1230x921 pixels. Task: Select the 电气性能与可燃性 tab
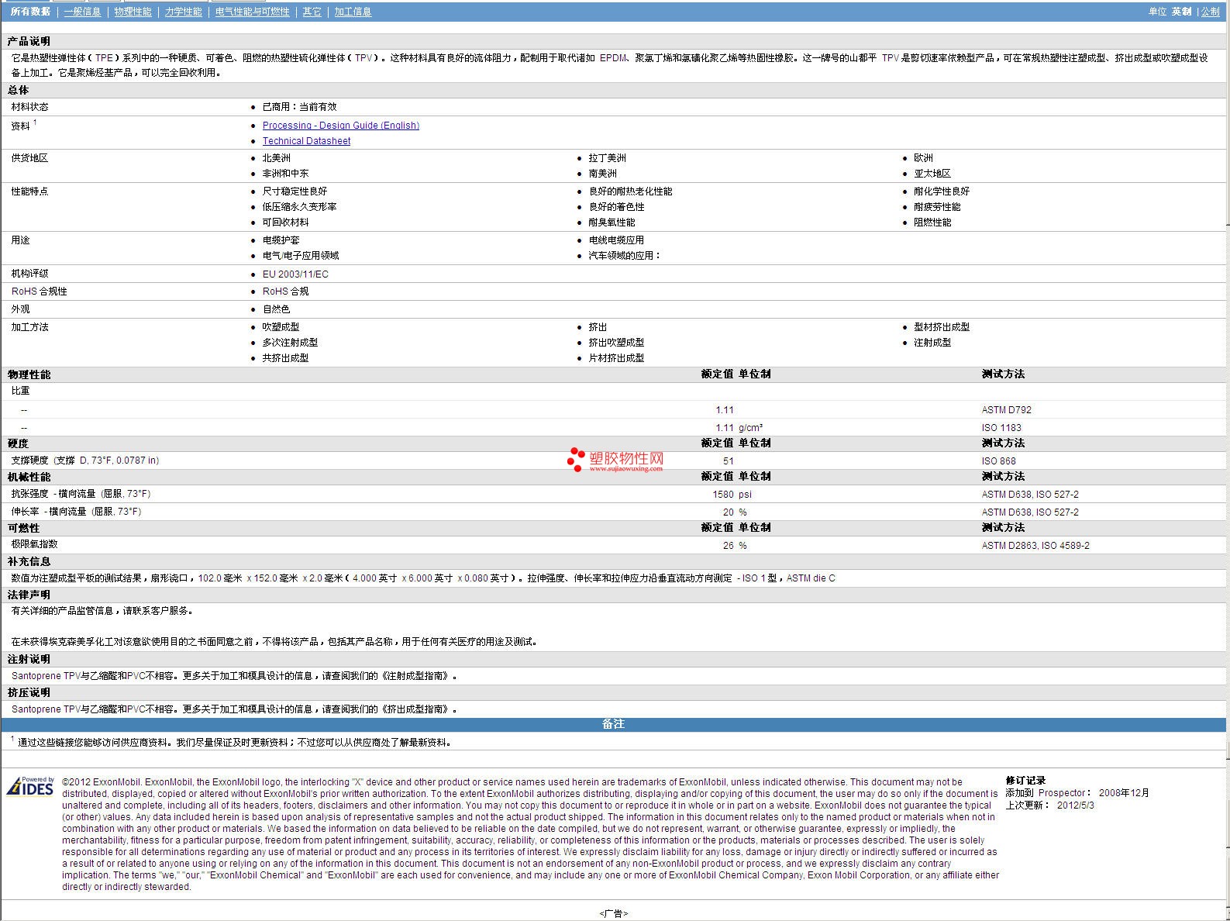[x=252, y=12]
